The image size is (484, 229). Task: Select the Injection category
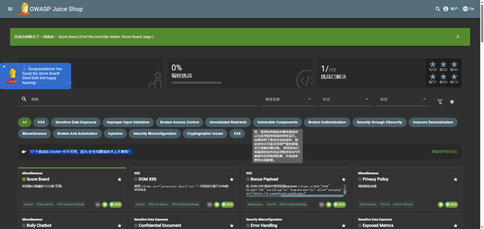(x=115, y=134)
